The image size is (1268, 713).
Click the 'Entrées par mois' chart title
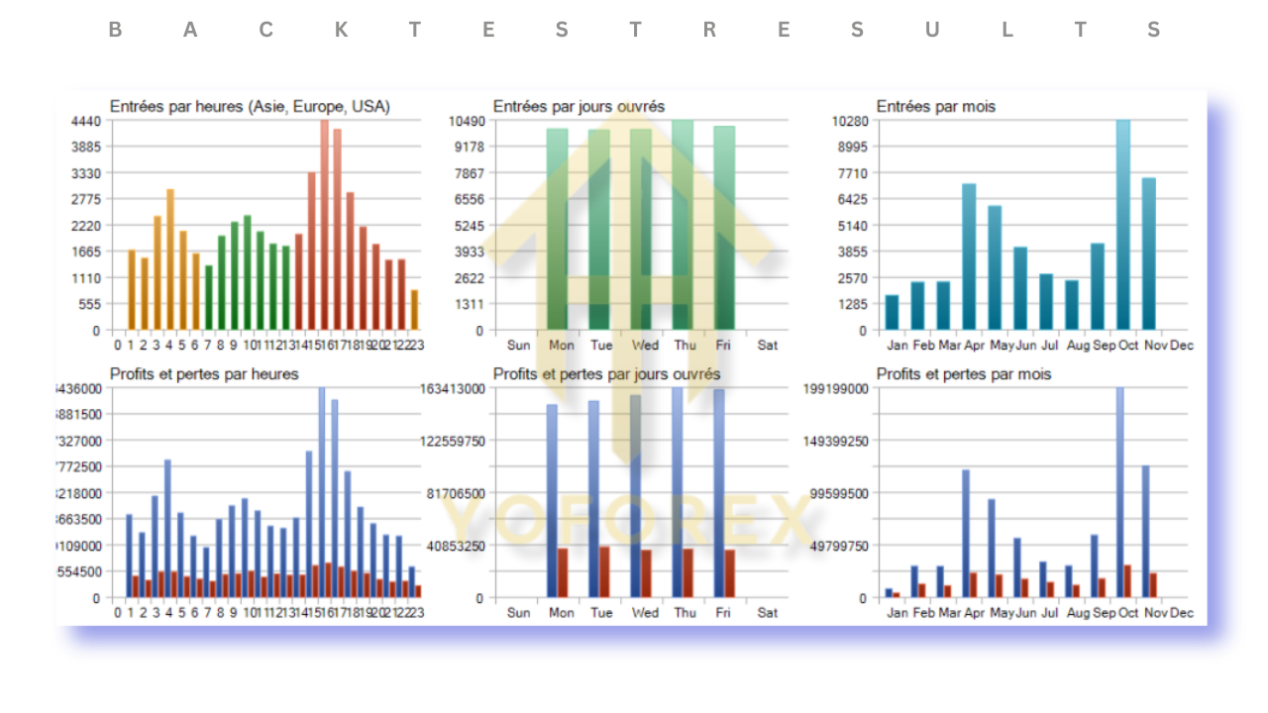pos(935,106)
